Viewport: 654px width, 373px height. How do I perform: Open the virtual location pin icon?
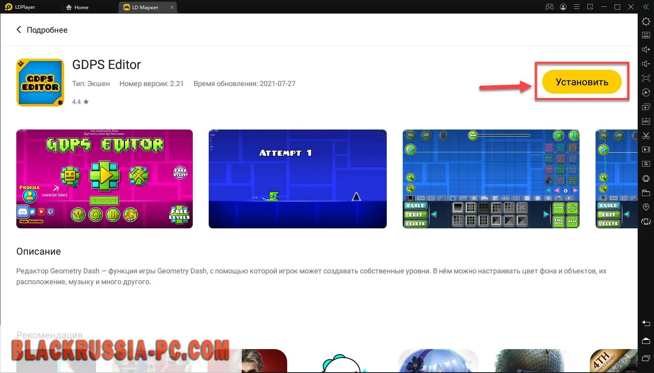[x=646, y=207]
